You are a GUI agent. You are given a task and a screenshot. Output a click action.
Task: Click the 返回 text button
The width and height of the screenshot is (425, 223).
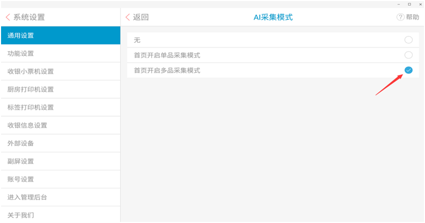point(141,17)
